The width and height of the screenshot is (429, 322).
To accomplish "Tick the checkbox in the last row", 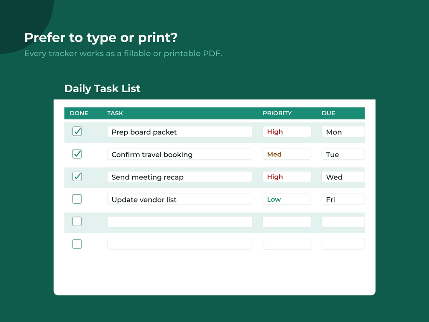I will (x=77, y=244).
